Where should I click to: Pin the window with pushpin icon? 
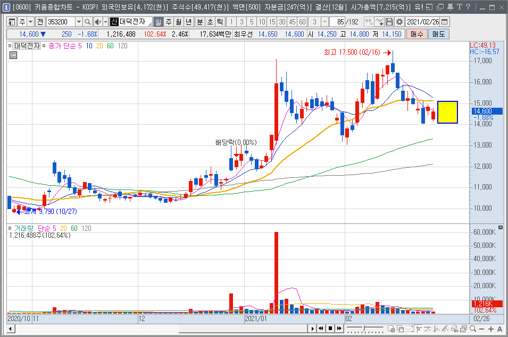450,7
